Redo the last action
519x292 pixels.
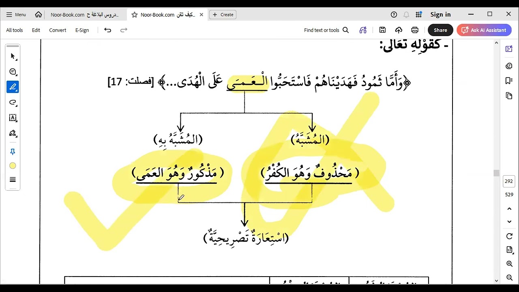(x=124, y=30)
